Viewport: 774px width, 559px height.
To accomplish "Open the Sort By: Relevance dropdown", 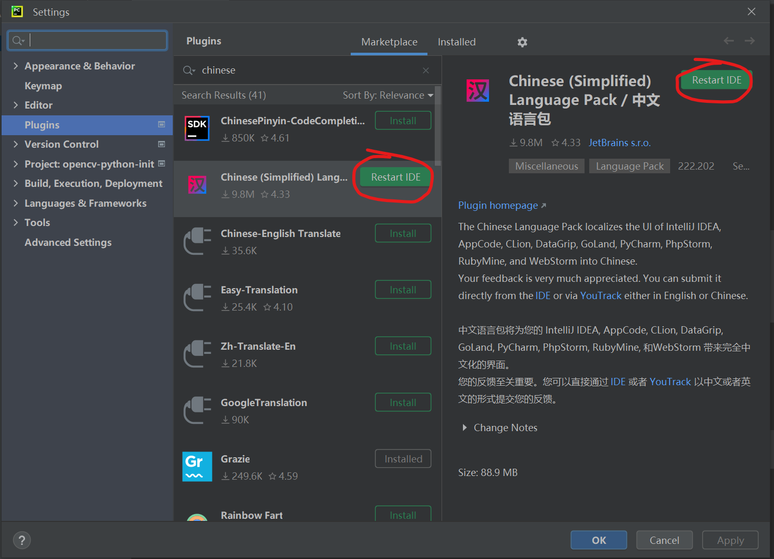I will pos(388,95).
